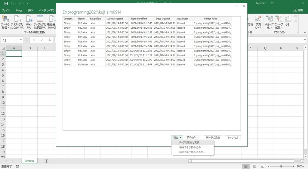Select column B header
The width and height of the screenshot is (308, 169).
30,48
